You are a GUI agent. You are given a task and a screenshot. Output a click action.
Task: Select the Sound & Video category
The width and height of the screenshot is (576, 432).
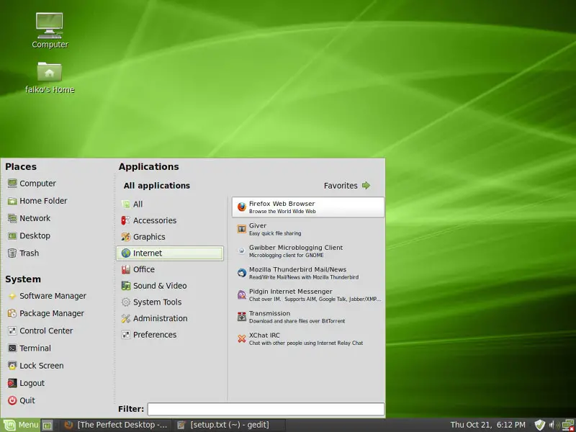[x=159, y=286]
